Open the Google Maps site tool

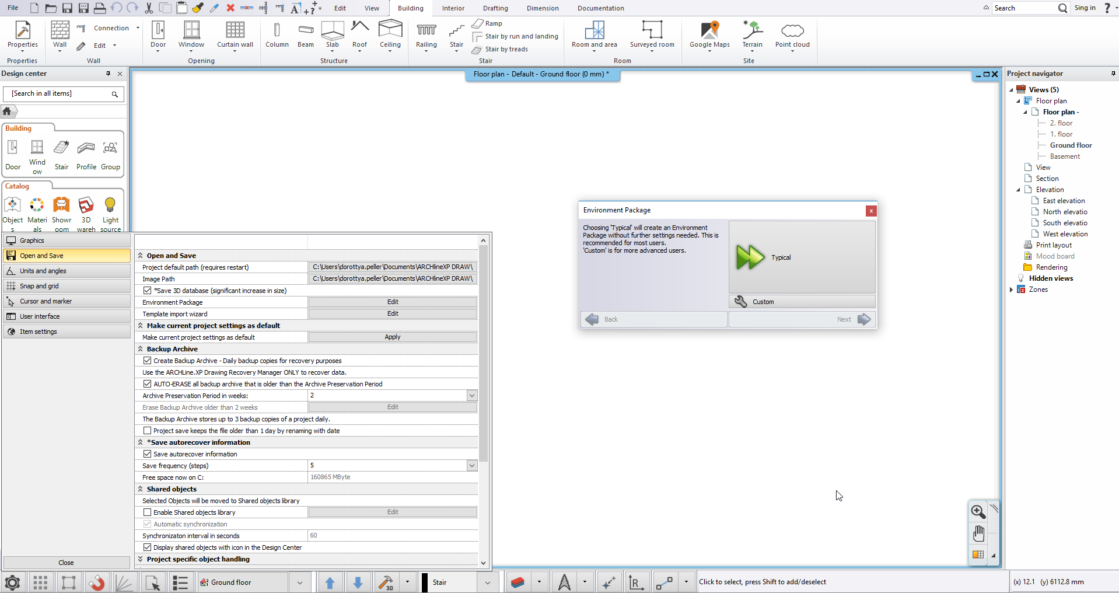click(709, 35)
